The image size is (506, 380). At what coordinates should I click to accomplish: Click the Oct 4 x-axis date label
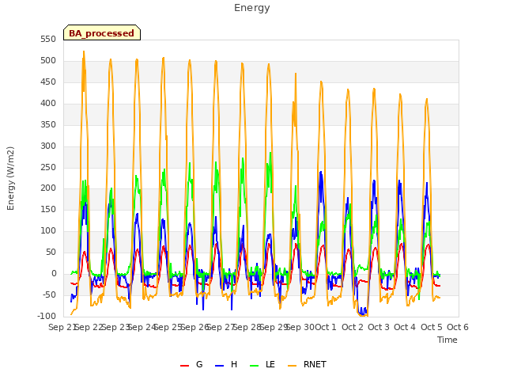[405, 327]
